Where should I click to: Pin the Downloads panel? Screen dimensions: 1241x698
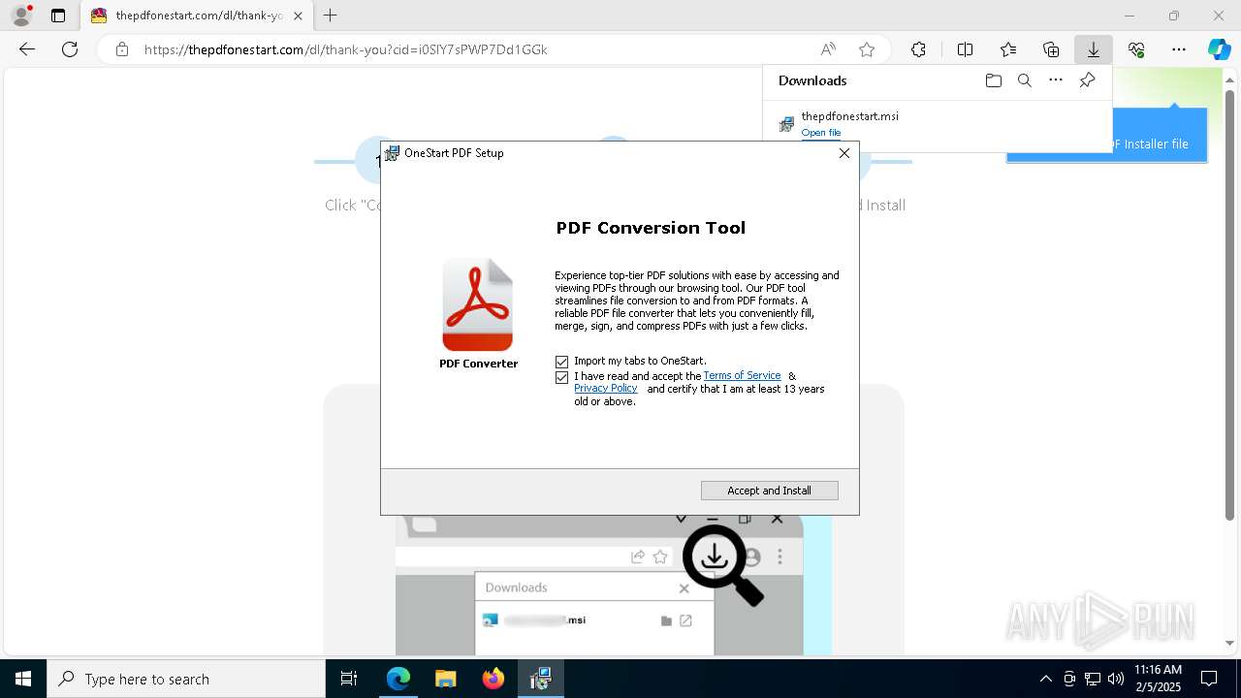[1087, 80]
